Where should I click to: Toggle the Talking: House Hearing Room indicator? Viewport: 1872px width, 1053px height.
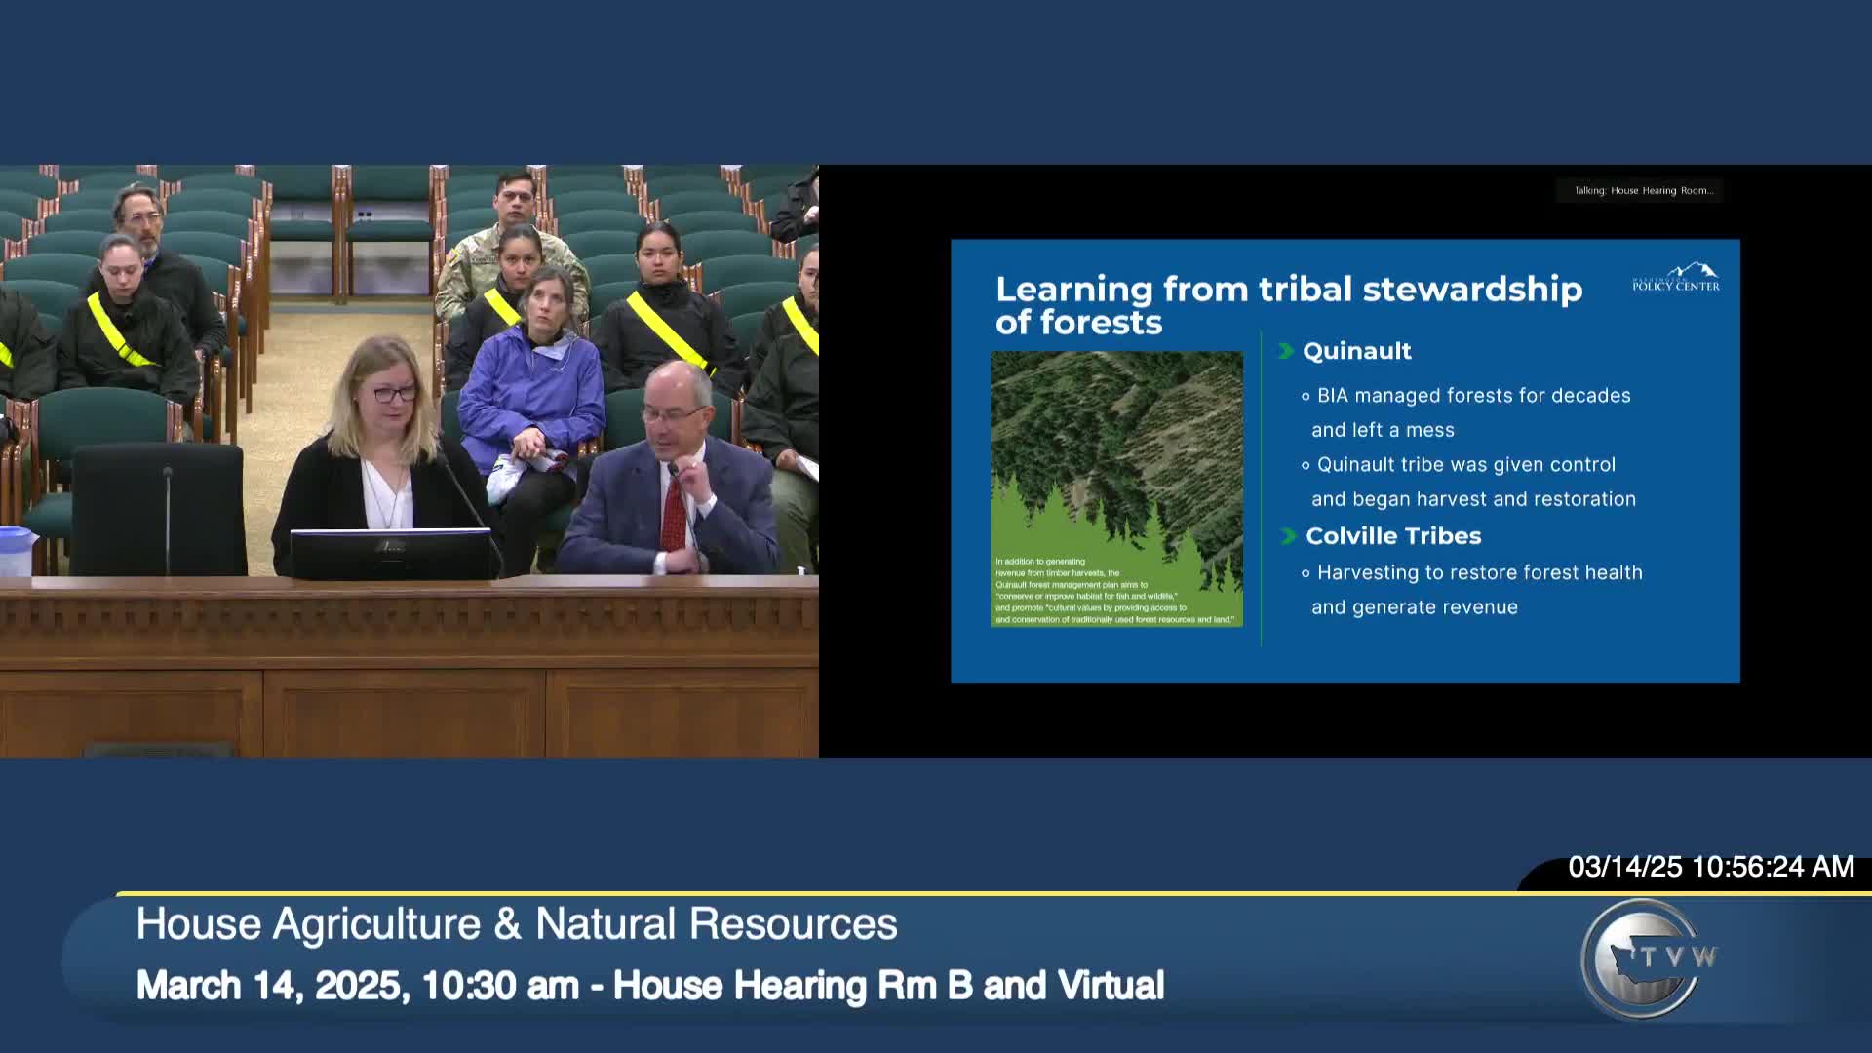1638,190
